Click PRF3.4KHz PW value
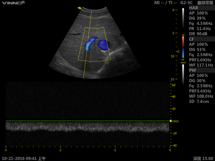The width and height of the screenshot is (215, 161). point(200,91)
